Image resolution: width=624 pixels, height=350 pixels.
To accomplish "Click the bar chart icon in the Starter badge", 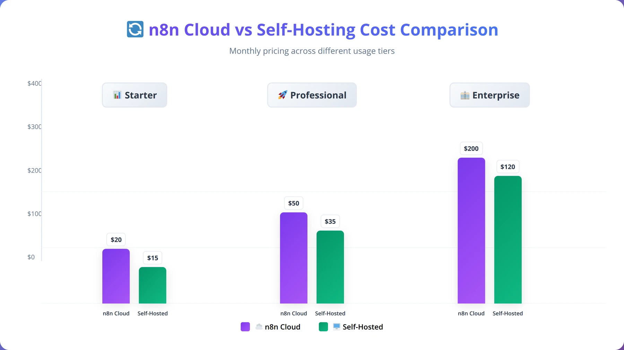I will pyautogui.click(x=117, y=95).
